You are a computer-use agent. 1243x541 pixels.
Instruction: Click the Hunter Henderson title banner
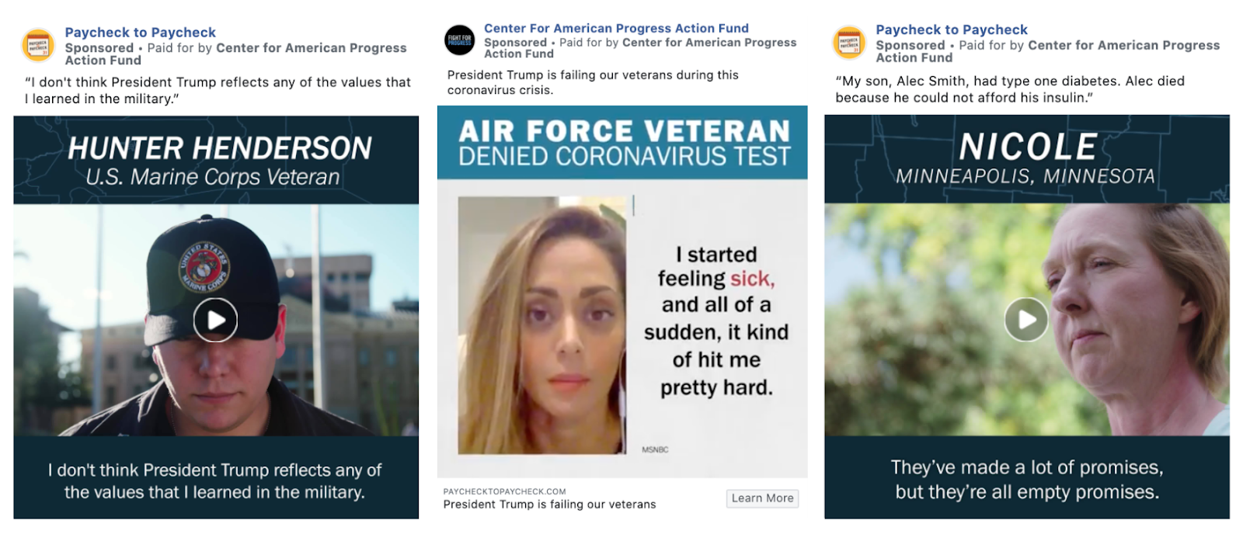216,160
